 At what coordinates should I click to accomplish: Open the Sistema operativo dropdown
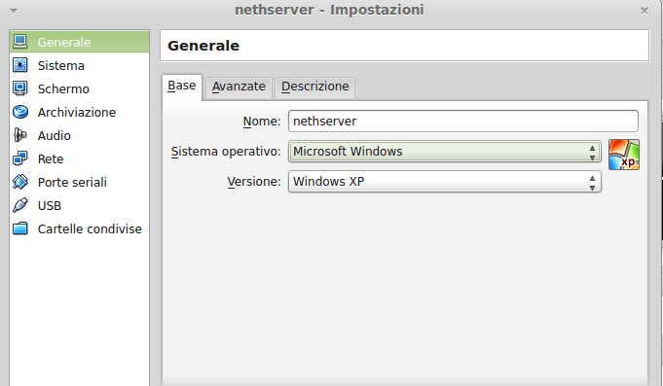pos(444,151)
